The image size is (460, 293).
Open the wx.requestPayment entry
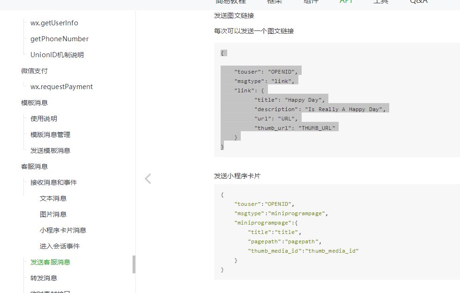pos(62,87)
